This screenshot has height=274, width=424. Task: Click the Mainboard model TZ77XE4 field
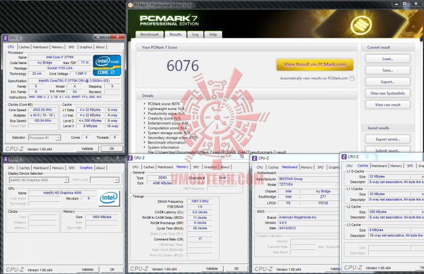click(307, 185)
